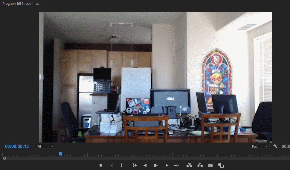Click the Mark Out button
Screen dimensions: 290x170
(121, 166)
